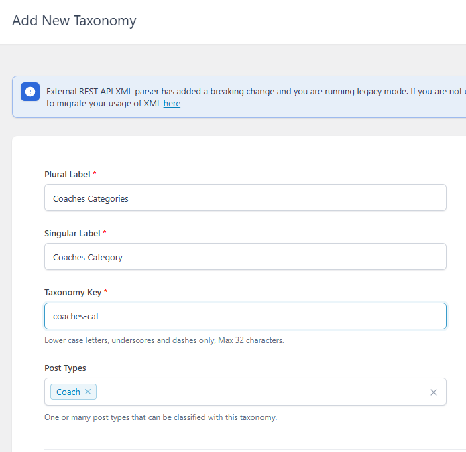Viewport: 466px width, 452px height.
Task: Remove the Coach post type tag
Action: coord(88,392)
